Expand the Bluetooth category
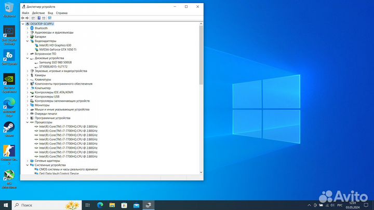Viewport: 374px width, 210px height. coord(27,28)
